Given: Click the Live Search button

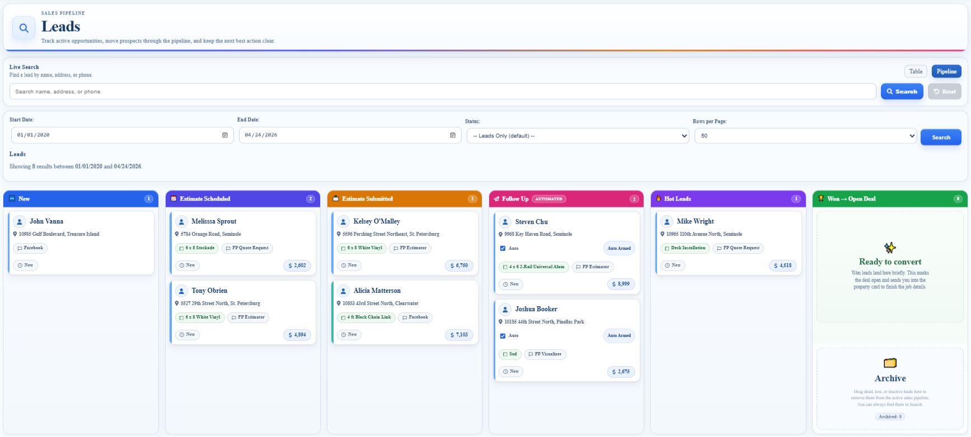Looking at the screenshot, I should [x=902, y=92].
